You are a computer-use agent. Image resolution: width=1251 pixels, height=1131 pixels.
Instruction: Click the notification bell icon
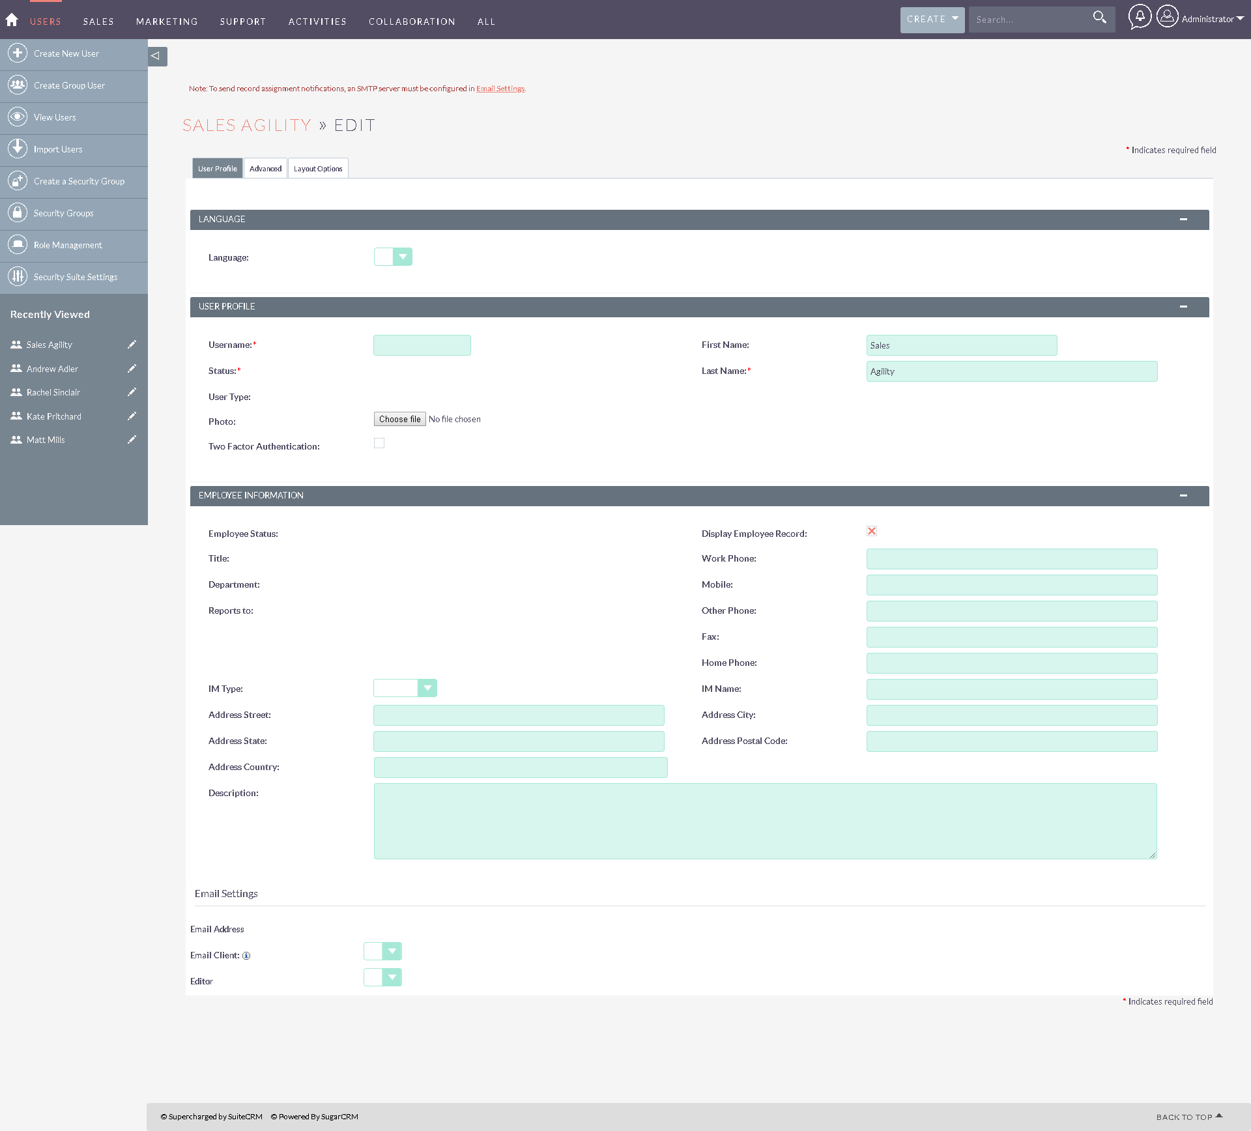pyautogui.click(x=1139, y=18)
